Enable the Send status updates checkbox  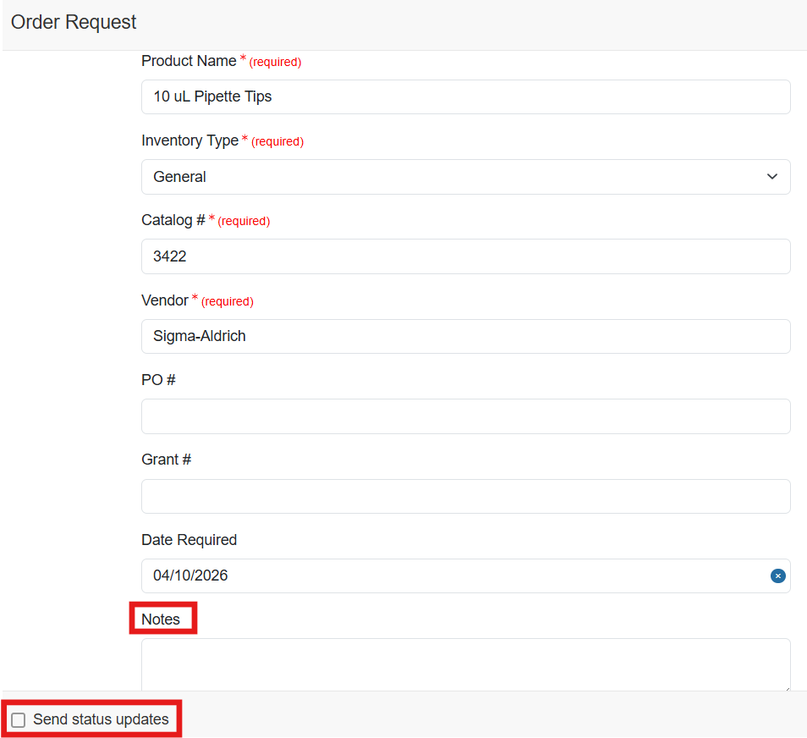point(19,720)
